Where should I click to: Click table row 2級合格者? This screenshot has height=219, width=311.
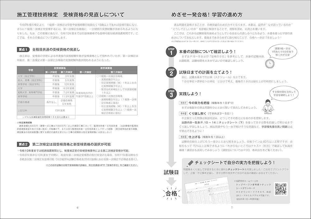[46, 102]
